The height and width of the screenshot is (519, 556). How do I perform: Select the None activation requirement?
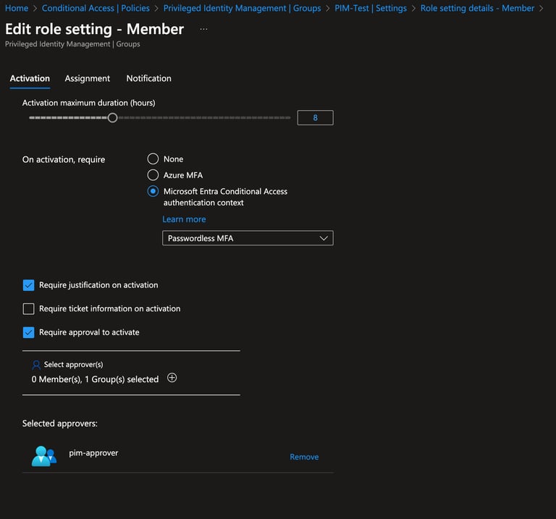[153, 159]
